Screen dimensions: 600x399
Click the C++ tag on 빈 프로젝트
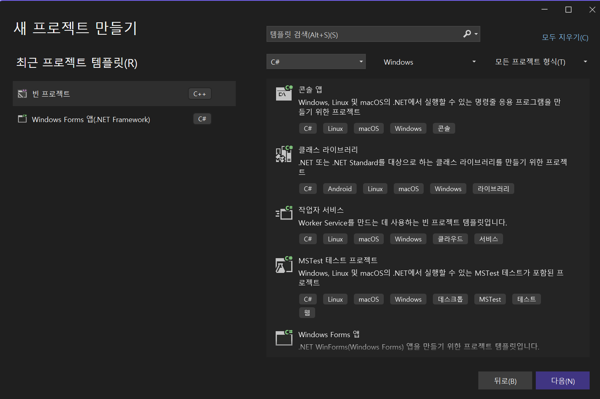point(199,94)
